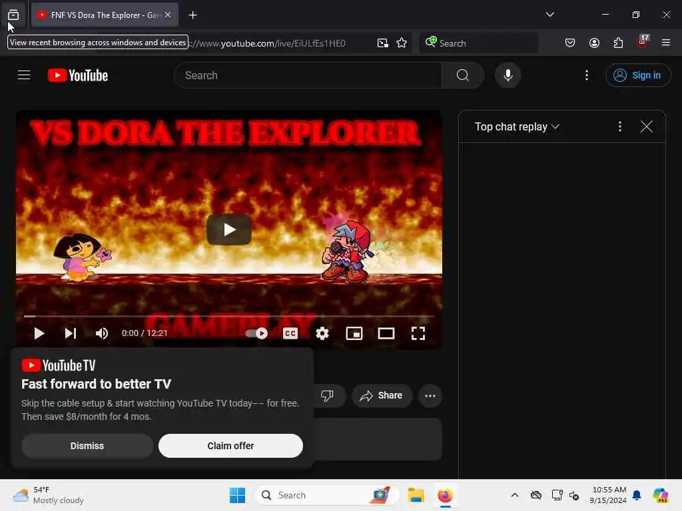
Task: Dismiss the YouTube TV offer
Action: (x=87, y=446)
